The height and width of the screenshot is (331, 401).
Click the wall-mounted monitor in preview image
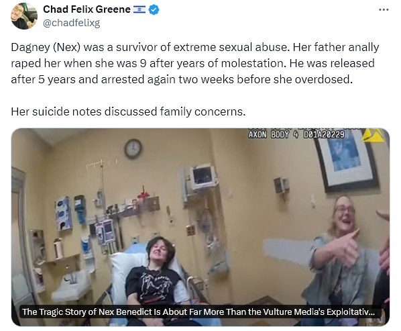pyautogui.click(x=203, y=177)
